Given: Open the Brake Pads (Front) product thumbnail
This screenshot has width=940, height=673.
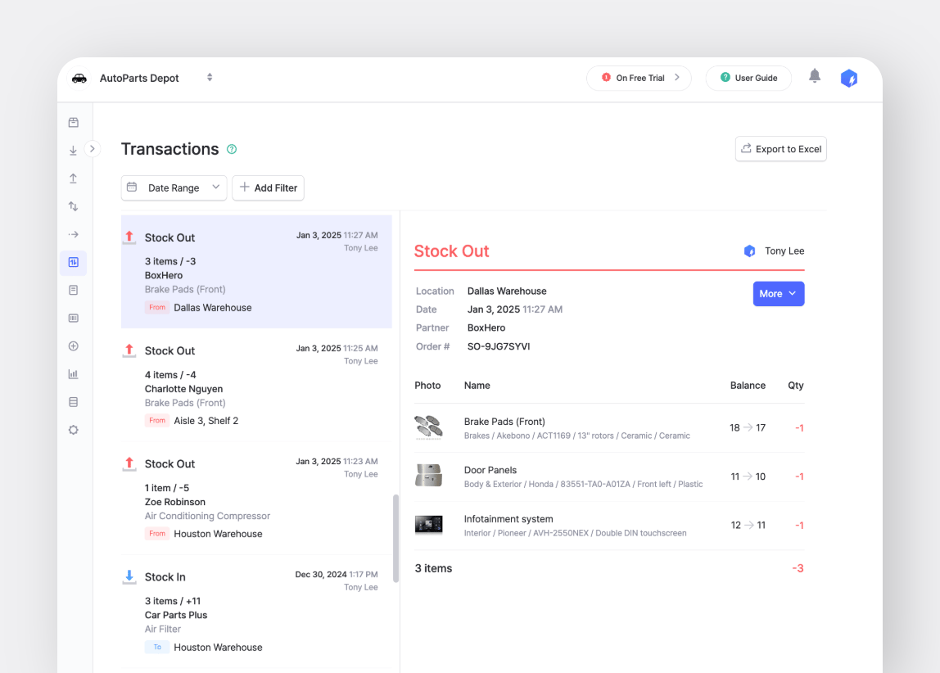Looking at the screenshot, I should point(428,427).
